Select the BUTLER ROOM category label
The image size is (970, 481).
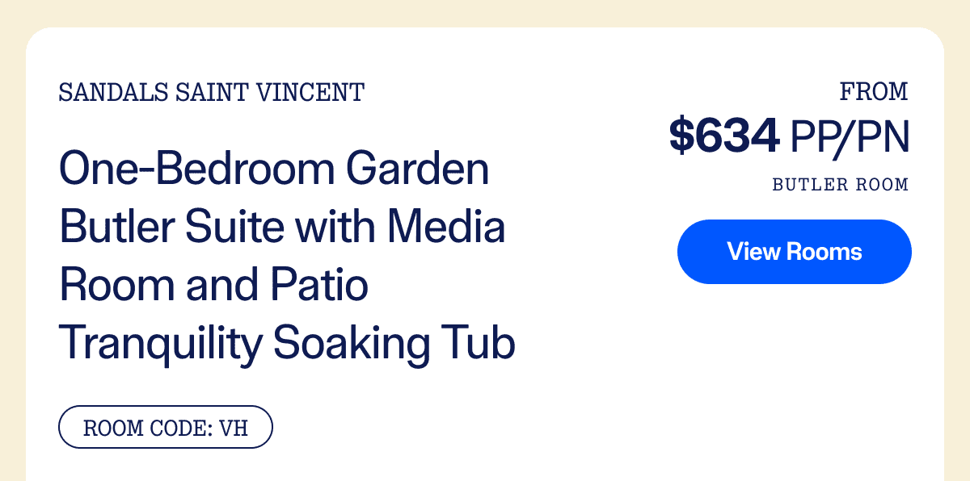pyautogui.click(x=841, y=185)
